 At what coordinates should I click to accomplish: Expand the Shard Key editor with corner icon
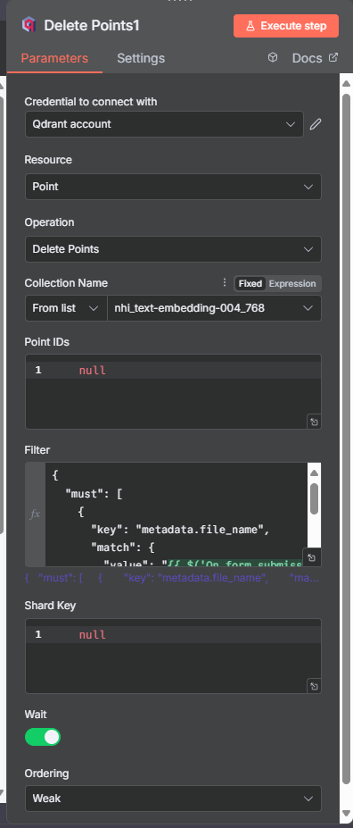click(x=314, y=687)
